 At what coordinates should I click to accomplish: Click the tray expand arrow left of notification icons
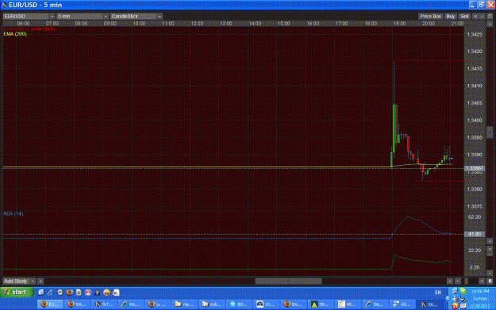pyautogui.click(x=448, y=298)
